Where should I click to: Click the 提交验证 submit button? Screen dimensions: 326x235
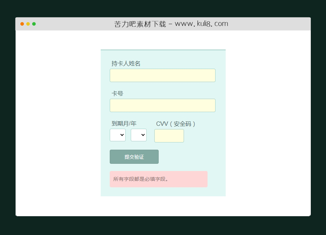pyautogui.click(x=134, y=157)
